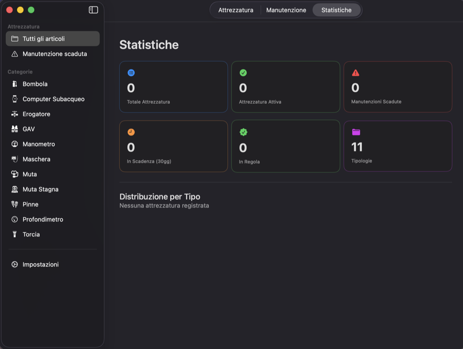This screenshot has width=463, height=349.
Task: Click the Erogatore regulator icon
Action: pyautogui.click(x=14, y=114)
